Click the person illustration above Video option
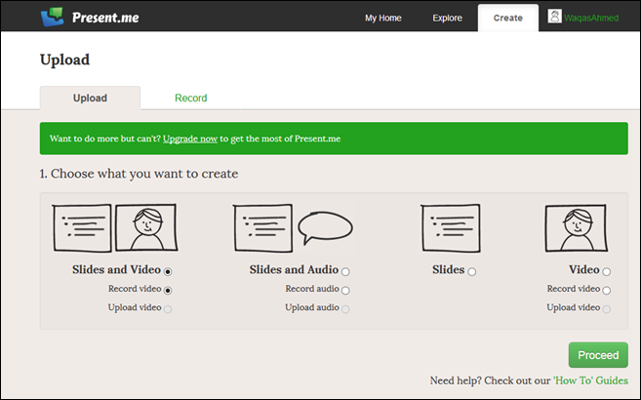The image size is (641, 400). 576,228
